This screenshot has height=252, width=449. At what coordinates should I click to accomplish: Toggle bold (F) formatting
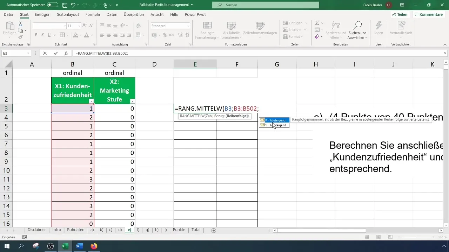(36, 35)
